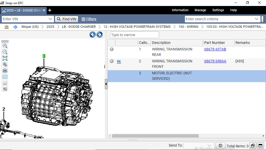The height and width of the screenshot is (150, 266).
Task: Click the scroll right arrow of parts list
Action: coord(263,136)
